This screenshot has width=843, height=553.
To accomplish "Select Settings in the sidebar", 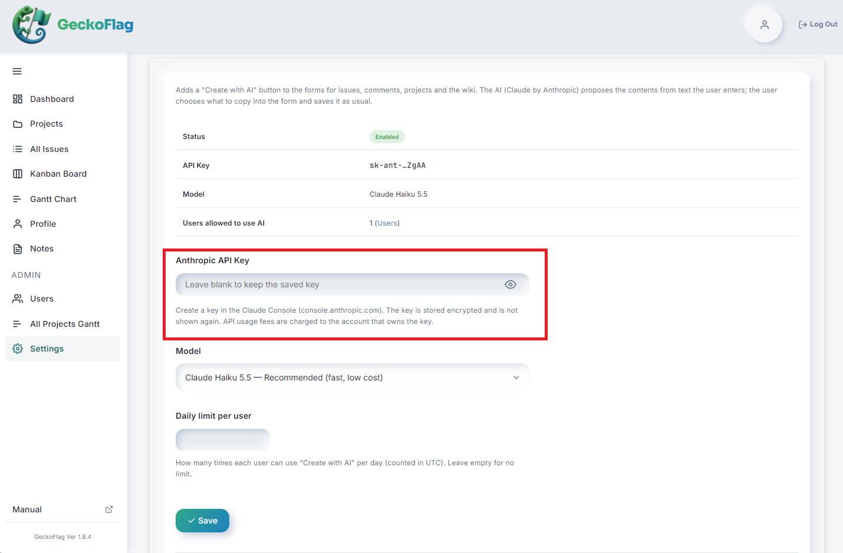I will pos(62,349).
